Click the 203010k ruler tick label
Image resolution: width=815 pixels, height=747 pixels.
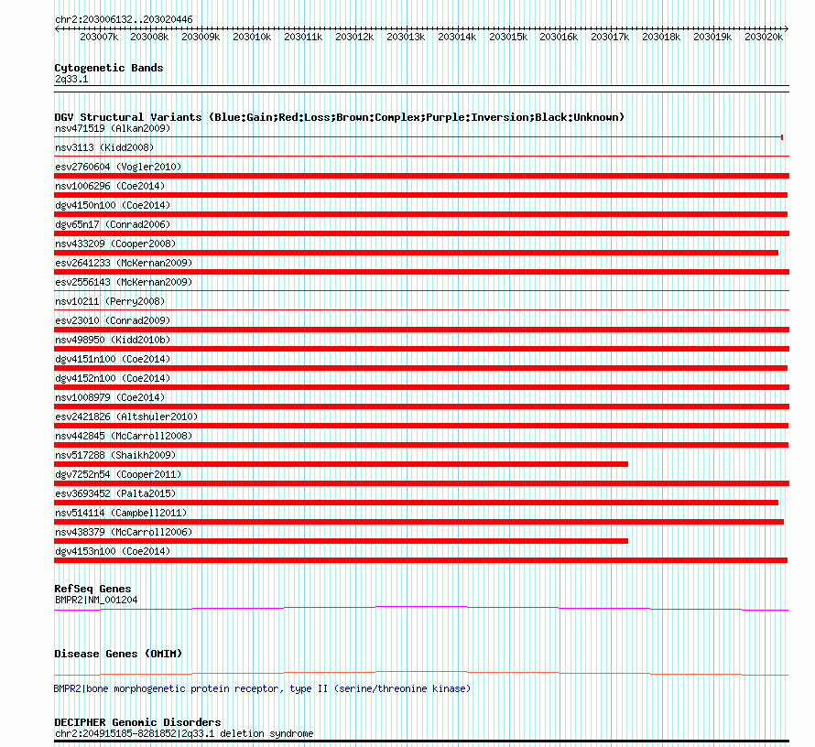(252, 37)
